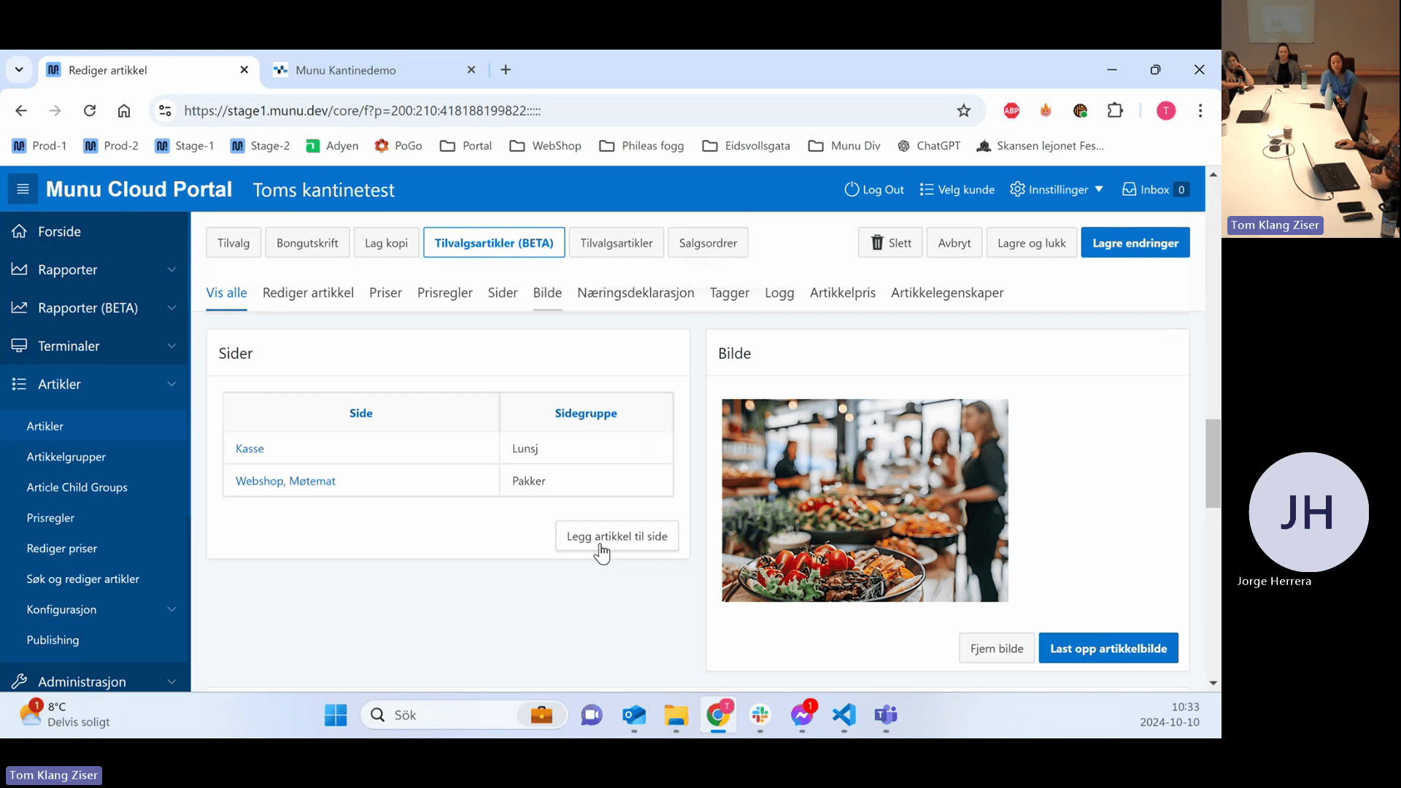The image size is (1401, 788).
Task: Go to browser home page icon
Action: (124, 111)
